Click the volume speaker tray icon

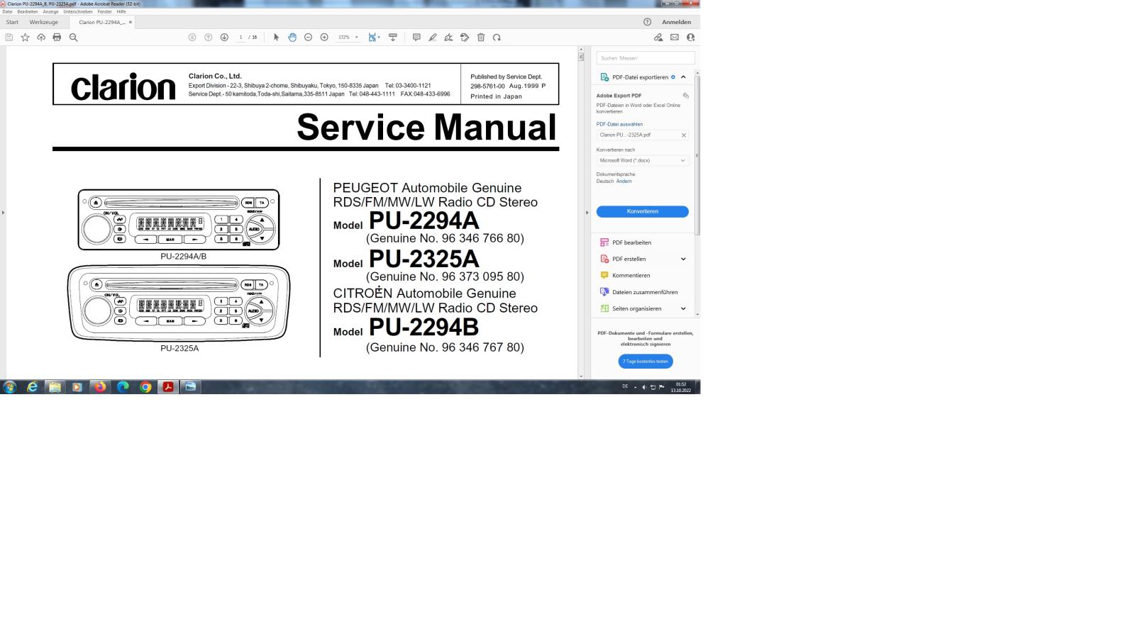coord(644,387)
